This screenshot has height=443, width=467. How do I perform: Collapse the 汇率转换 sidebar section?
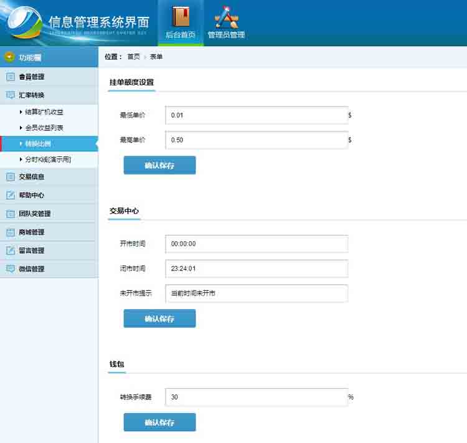32,95
